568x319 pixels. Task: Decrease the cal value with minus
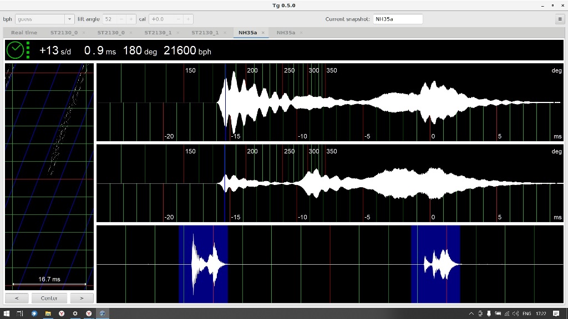point(178,19)
